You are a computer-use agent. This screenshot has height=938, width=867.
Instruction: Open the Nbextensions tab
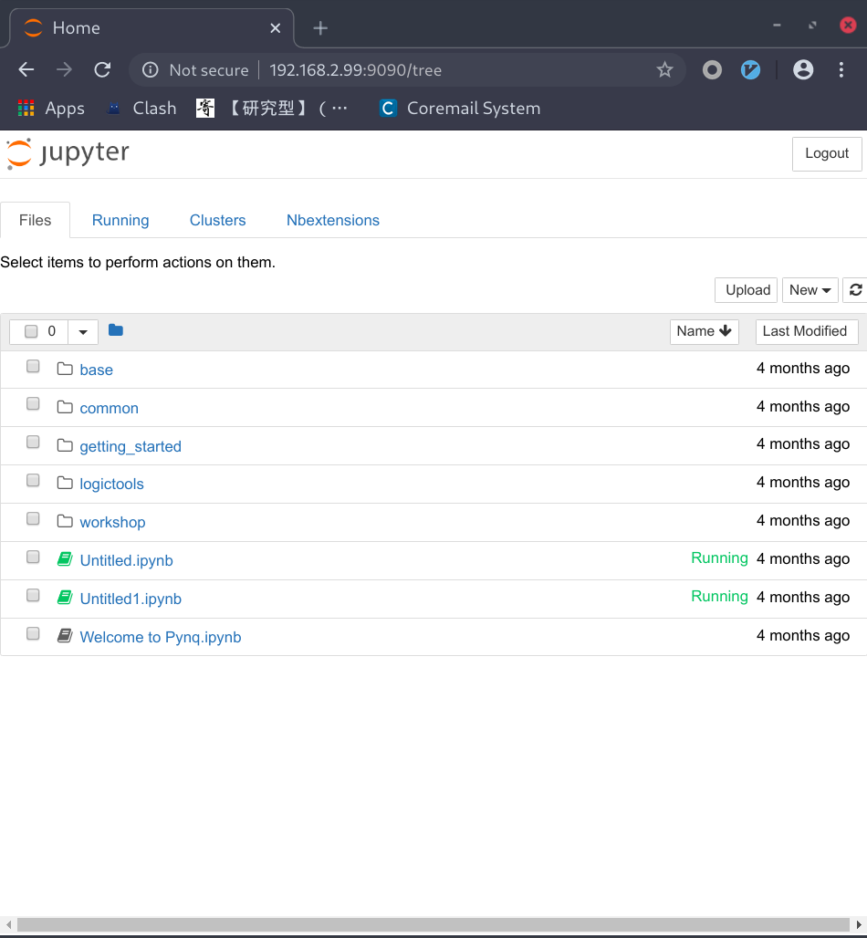(x=333, y=220)
